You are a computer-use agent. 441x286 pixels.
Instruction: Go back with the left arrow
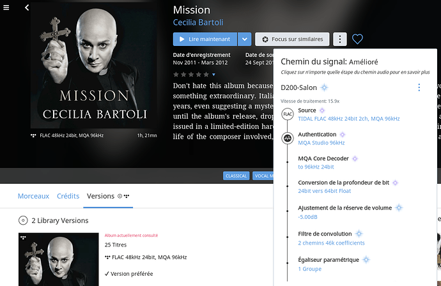pos(27,8)
